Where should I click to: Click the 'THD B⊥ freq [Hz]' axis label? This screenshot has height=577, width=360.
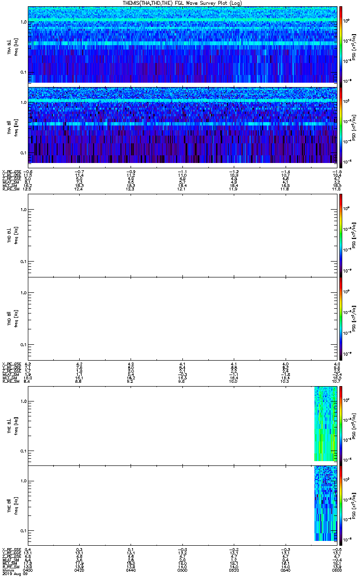[12, 235]
